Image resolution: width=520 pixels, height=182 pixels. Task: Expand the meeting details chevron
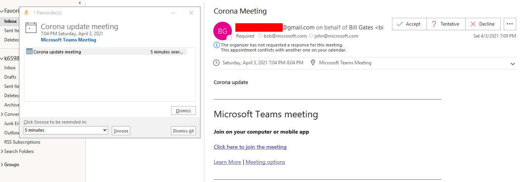513,64
